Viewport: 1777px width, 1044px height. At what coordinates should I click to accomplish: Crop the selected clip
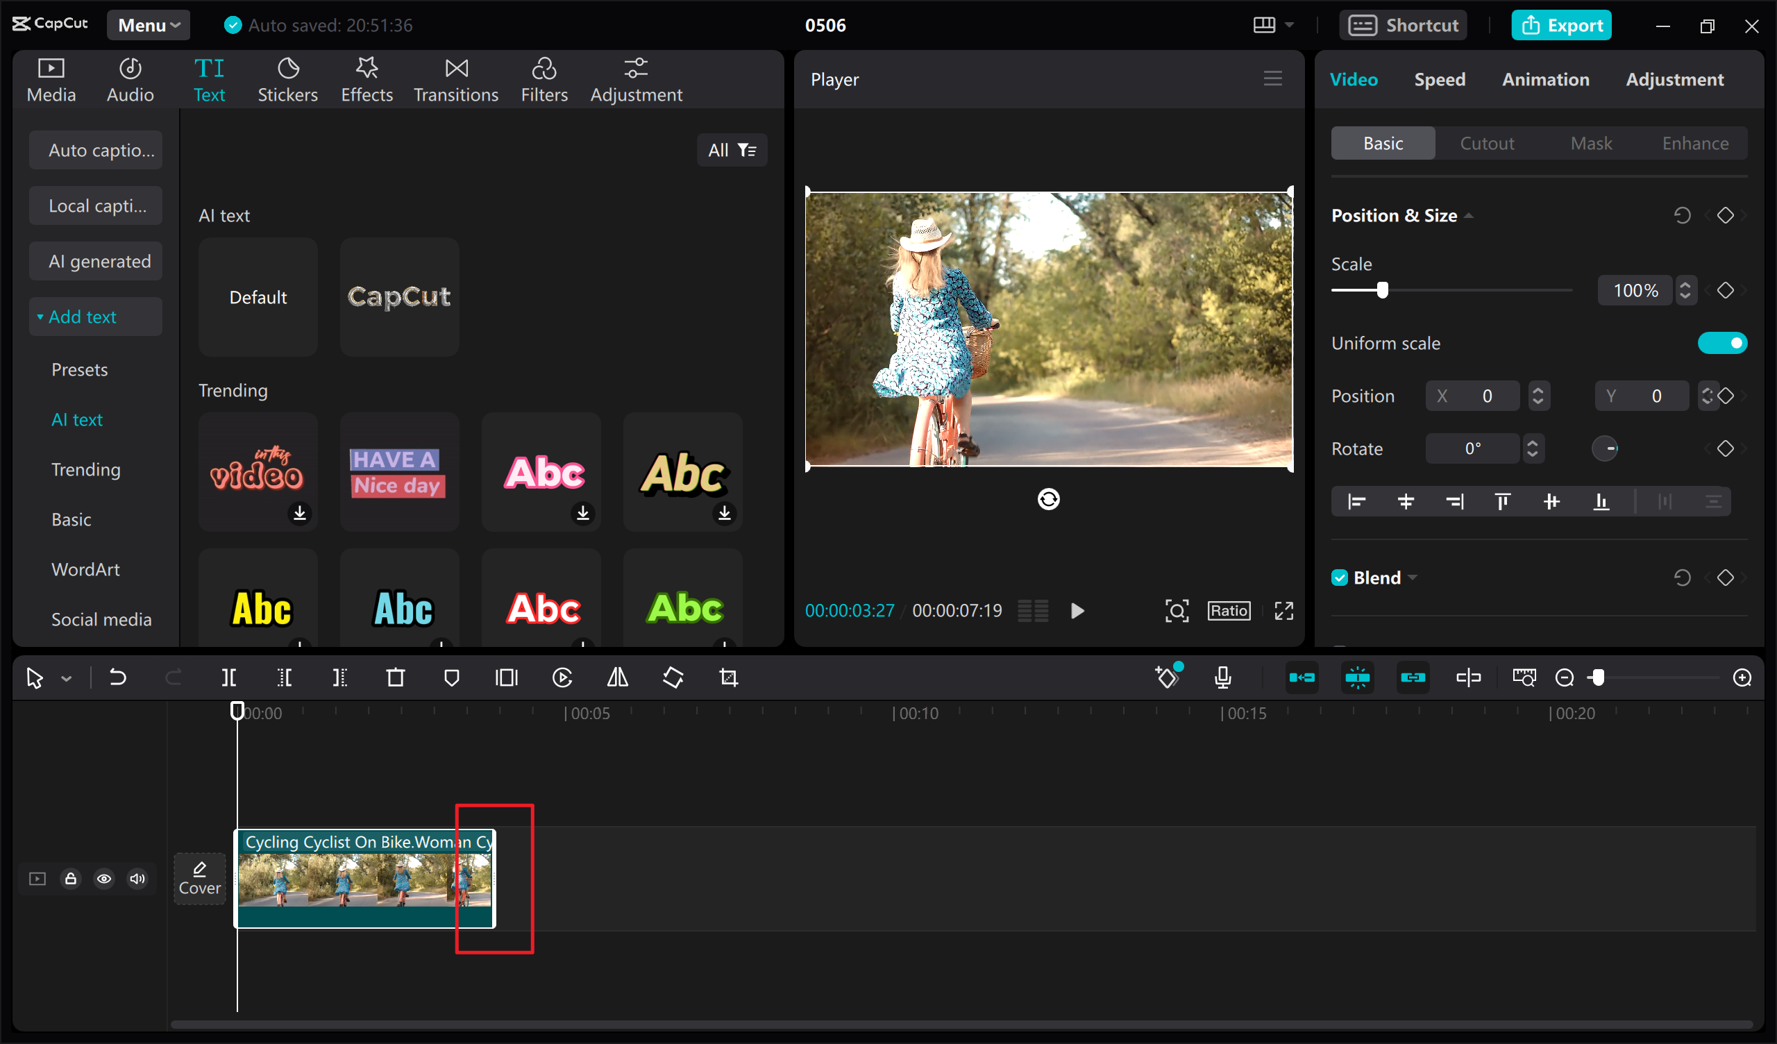(x=727, y=677)
